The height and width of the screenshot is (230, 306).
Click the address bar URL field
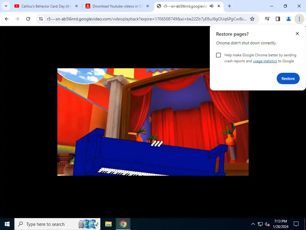(x=146, y=19)
